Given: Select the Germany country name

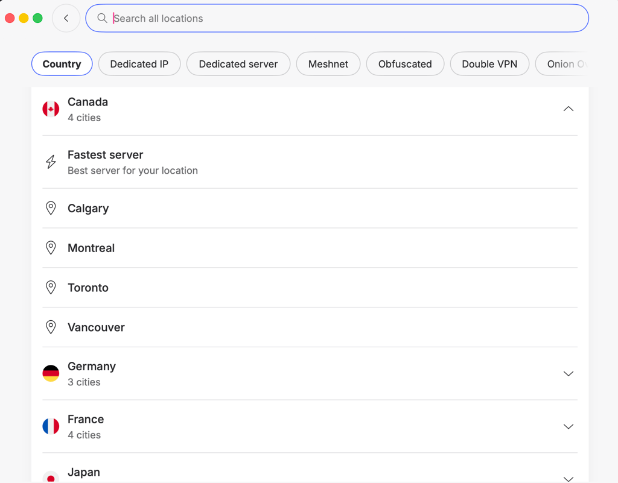Looking at the screenshot, I should click(92, 367).
